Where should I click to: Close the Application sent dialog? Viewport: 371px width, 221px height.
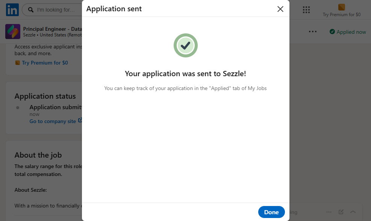(x=280, y=9)
